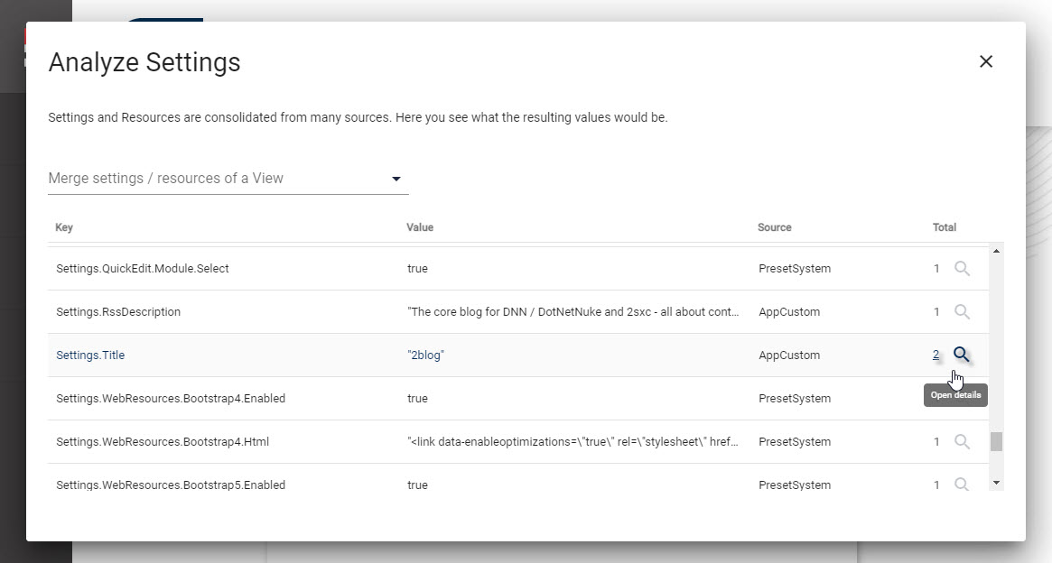Click total count 2 link for Settings.Title
The image size is (1052, 563).
point(936,355)
